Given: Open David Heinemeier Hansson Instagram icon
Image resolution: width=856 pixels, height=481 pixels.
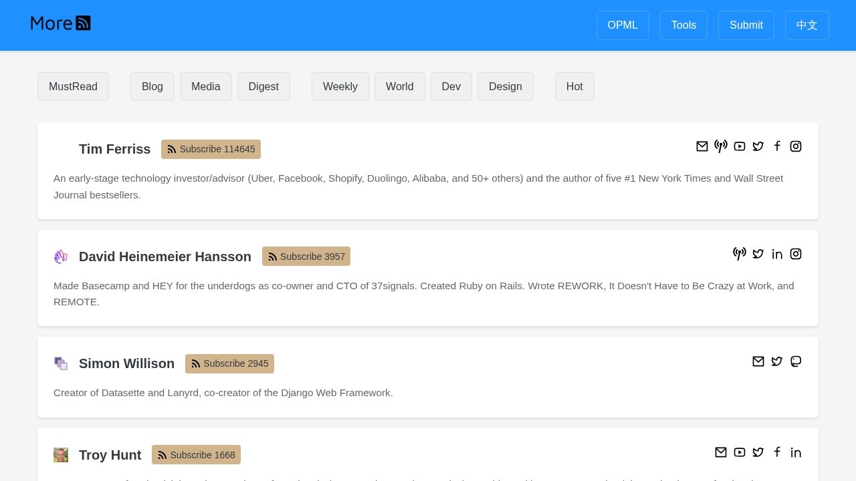Looking at the screenshot, I should pos(796,254).
